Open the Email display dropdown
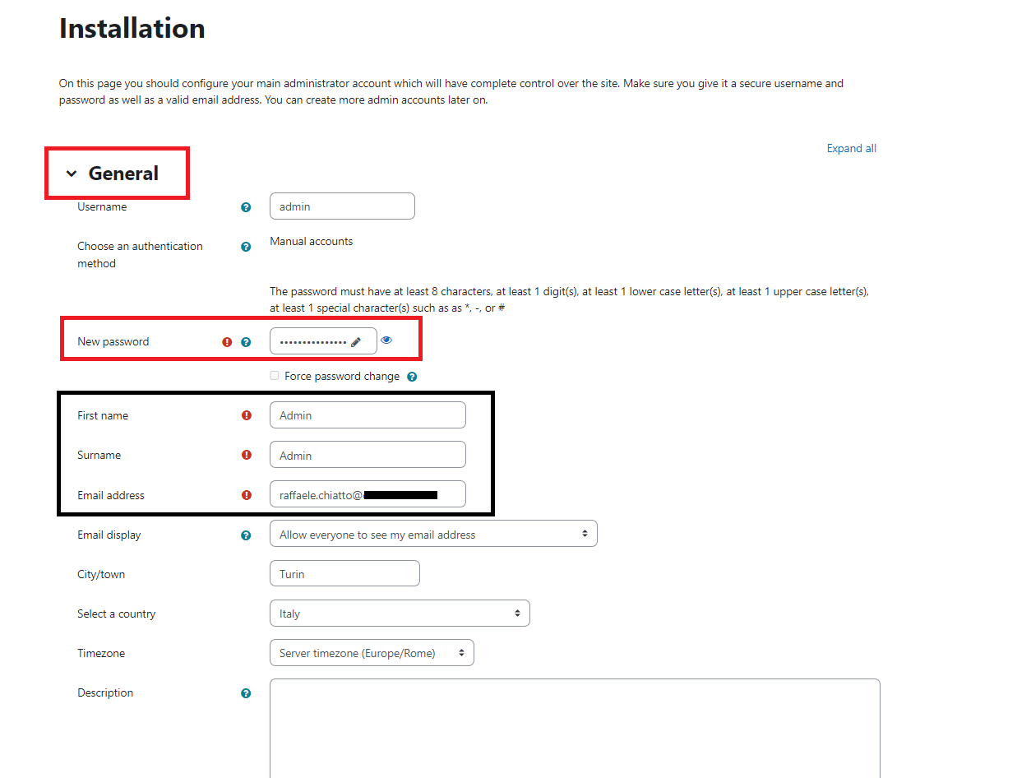Image resolution: width=1017 pixels, height=778 pixels. tap(433, 534)
